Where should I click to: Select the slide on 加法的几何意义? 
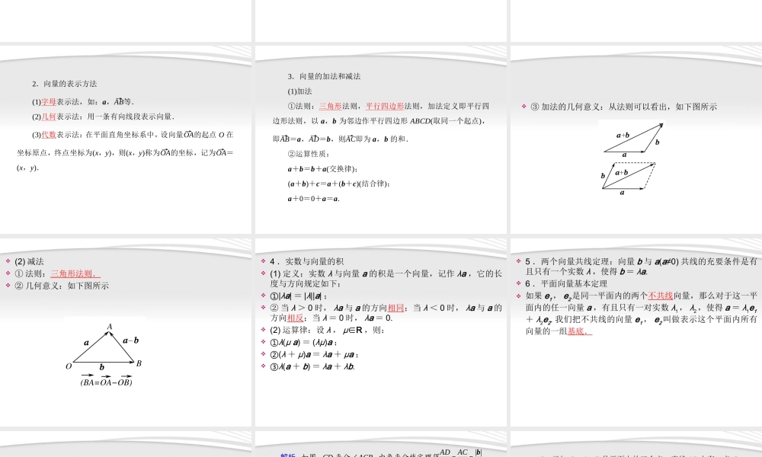[636, 140]
